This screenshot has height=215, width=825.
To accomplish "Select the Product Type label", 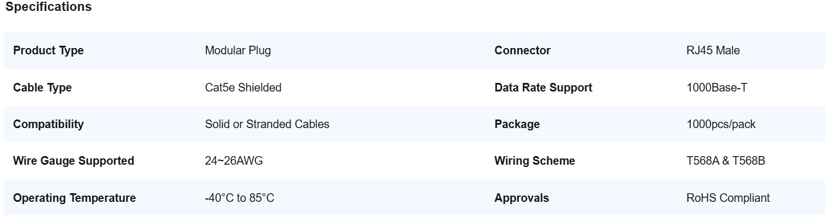I will click(48, 50).
